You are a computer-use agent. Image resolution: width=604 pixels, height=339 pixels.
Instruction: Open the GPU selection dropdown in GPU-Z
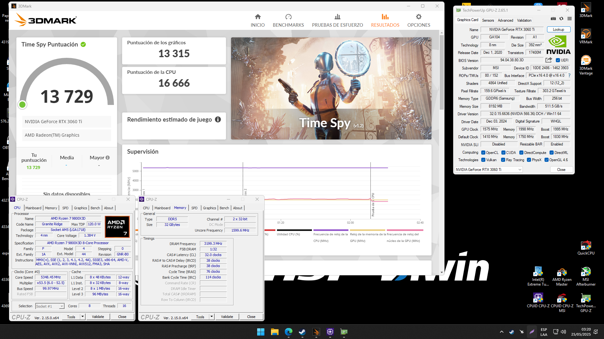click(x=488, y=170)
